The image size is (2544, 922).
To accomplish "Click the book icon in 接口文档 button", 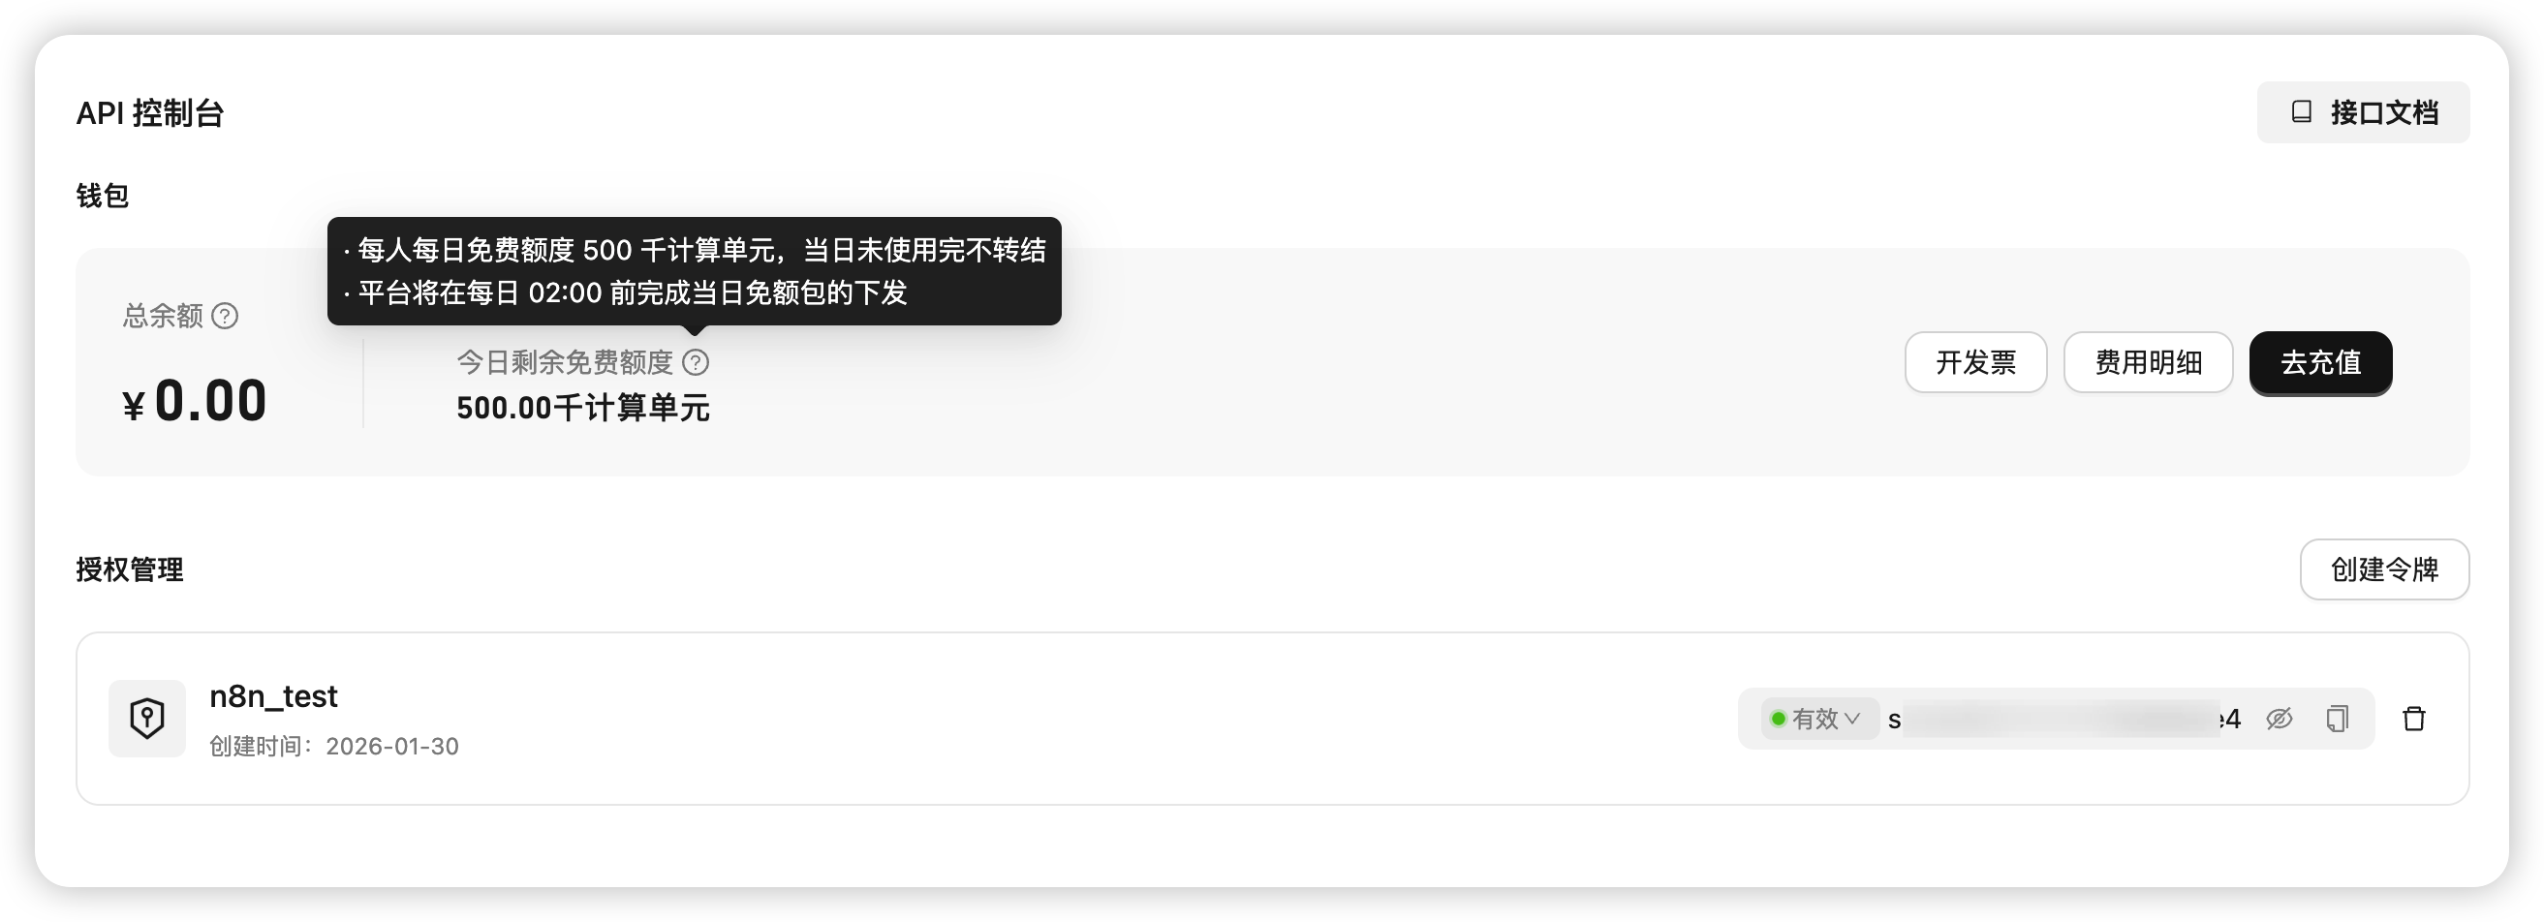I will [2301, 111].
